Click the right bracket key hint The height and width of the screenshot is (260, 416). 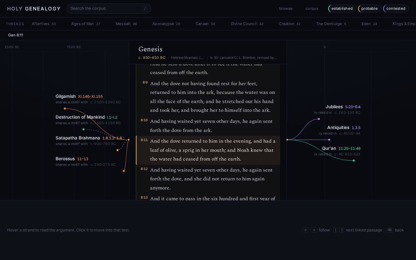click(x=342, y=230)
